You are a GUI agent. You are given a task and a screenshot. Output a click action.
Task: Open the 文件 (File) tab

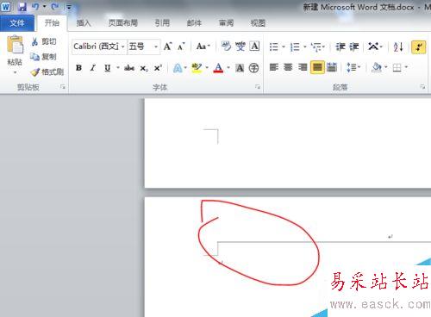click(17, 22)
